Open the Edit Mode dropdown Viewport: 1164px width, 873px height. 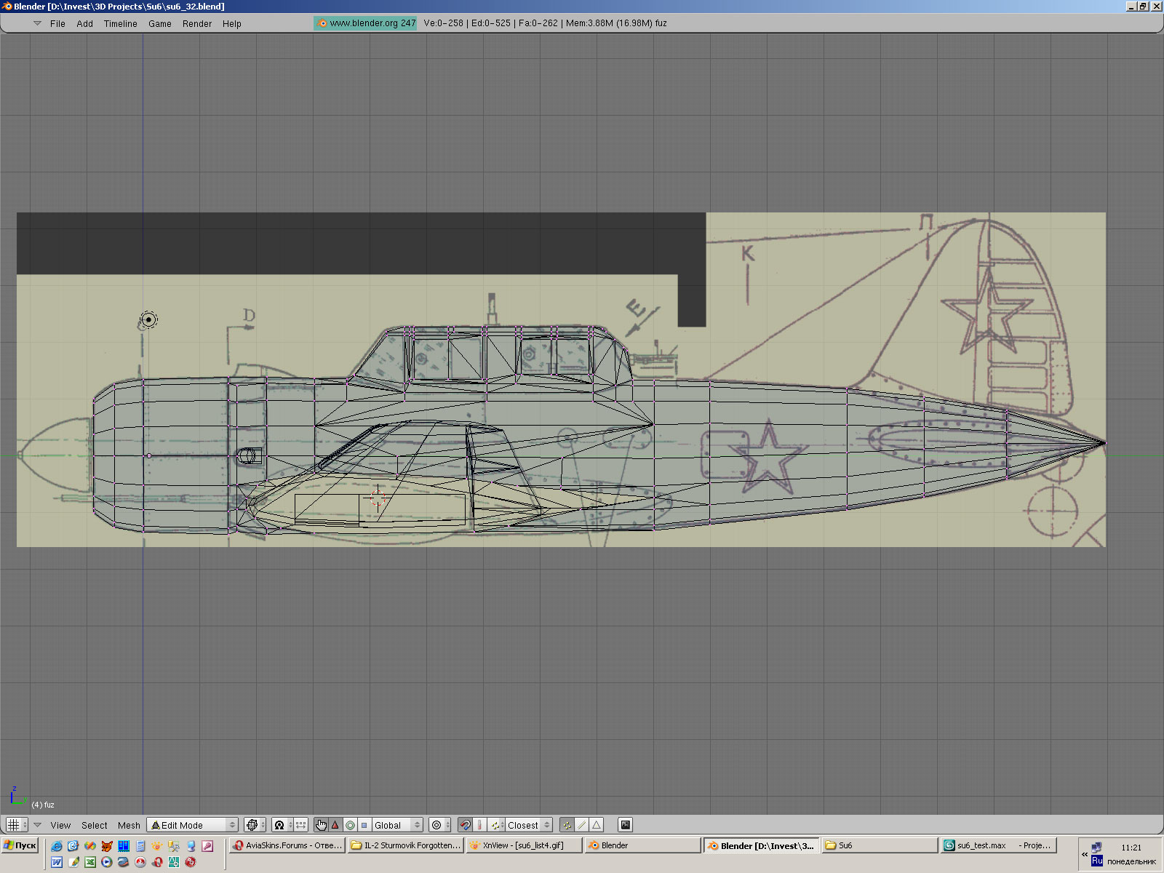point(193,825)
